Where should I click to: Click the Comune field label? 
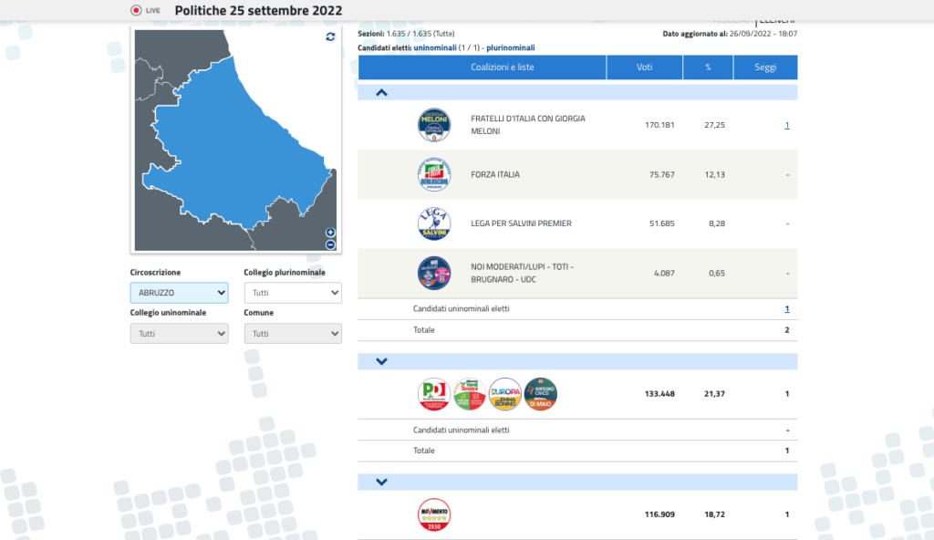pos(258,312)
